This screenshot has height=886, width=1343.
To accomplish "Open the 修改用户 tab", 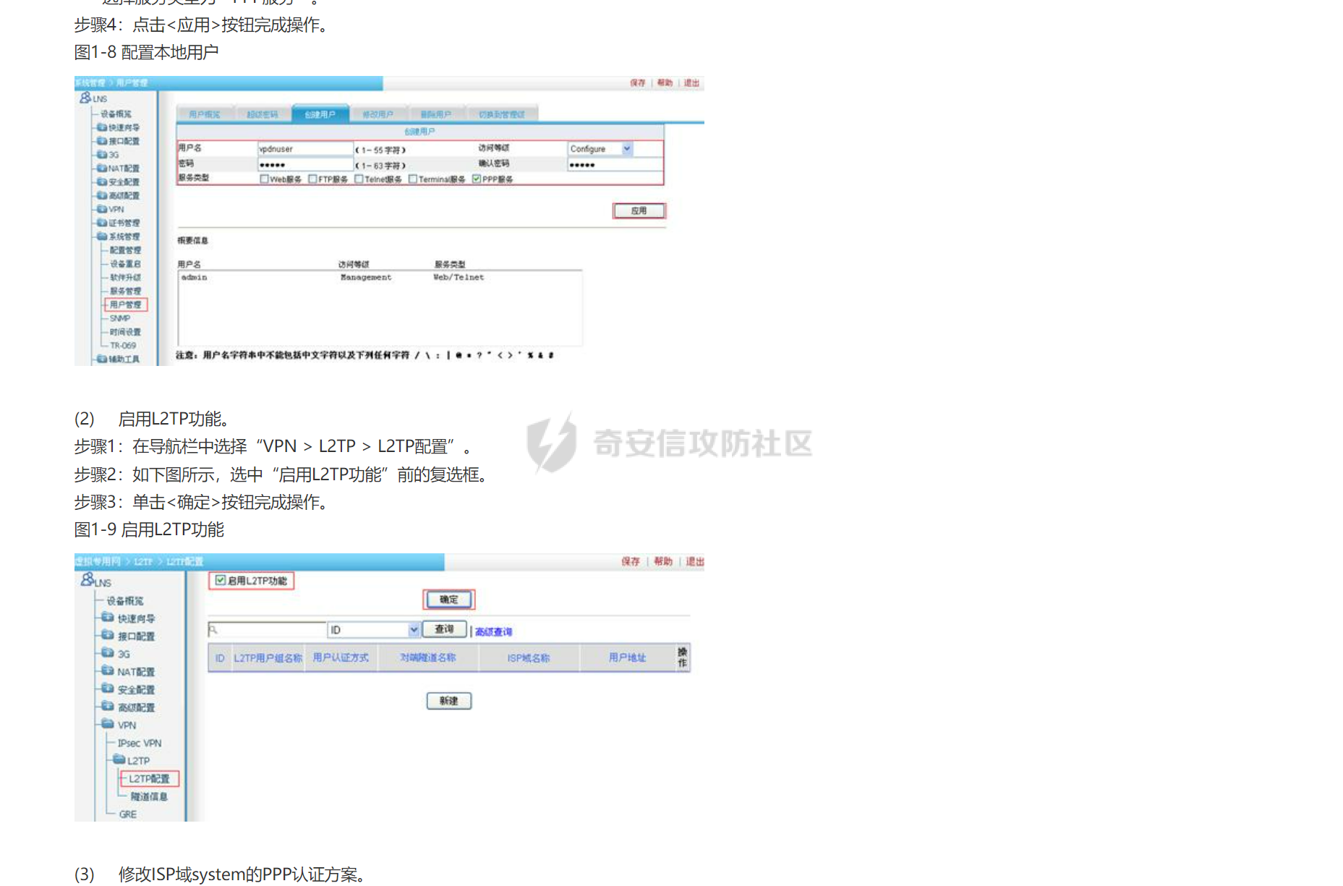I will click(378, 114).
